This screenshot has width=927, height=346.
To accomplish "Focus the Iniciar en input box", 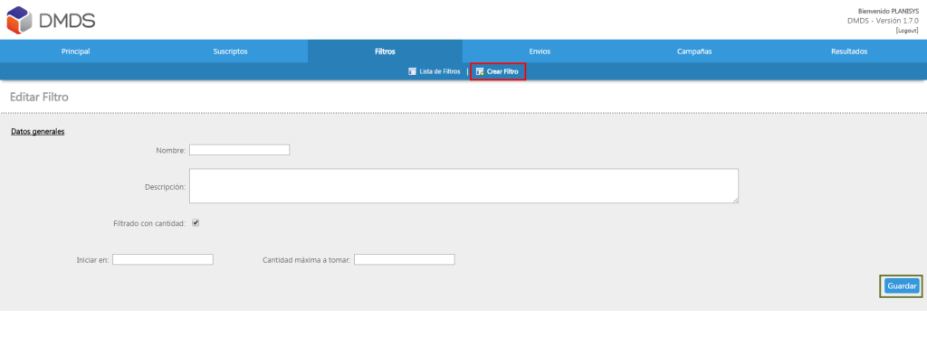I will pos(163,259).
